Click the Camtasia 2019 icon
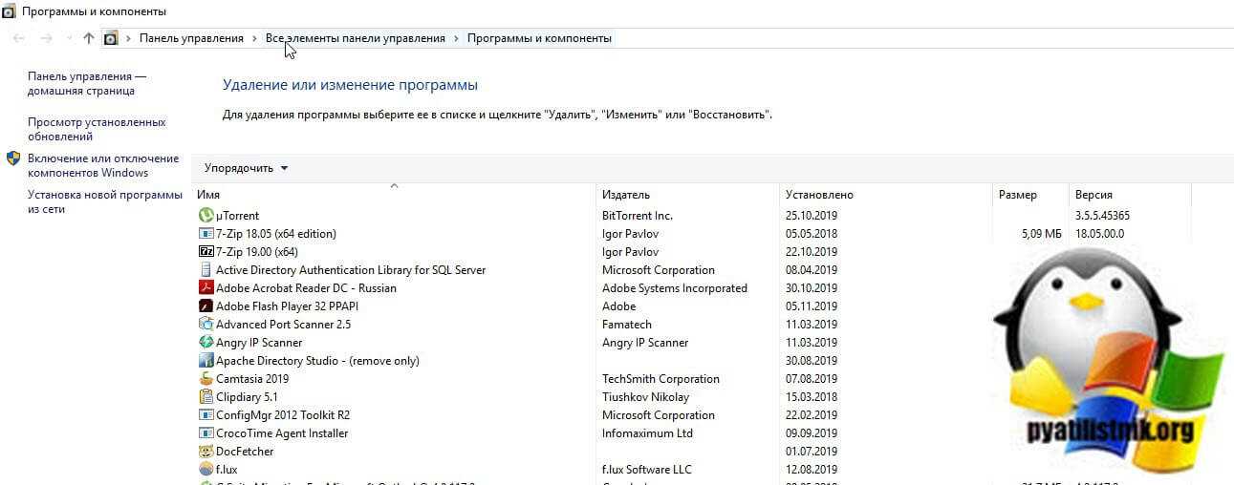 coord(206,379)
